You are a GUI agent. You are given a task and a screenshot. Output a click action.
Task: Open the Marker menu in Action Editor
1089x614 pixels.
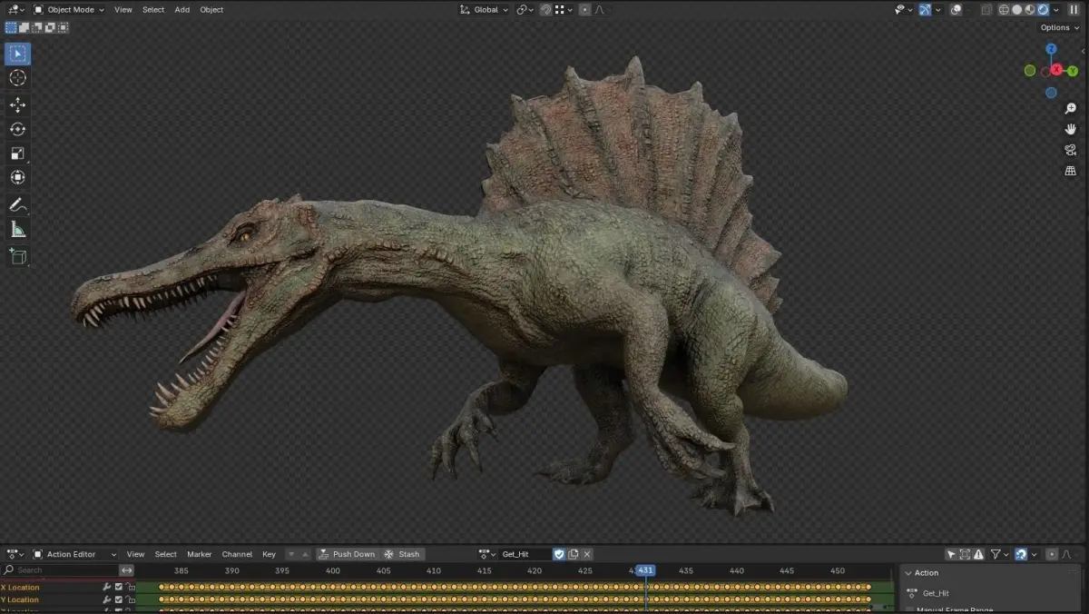199,554
